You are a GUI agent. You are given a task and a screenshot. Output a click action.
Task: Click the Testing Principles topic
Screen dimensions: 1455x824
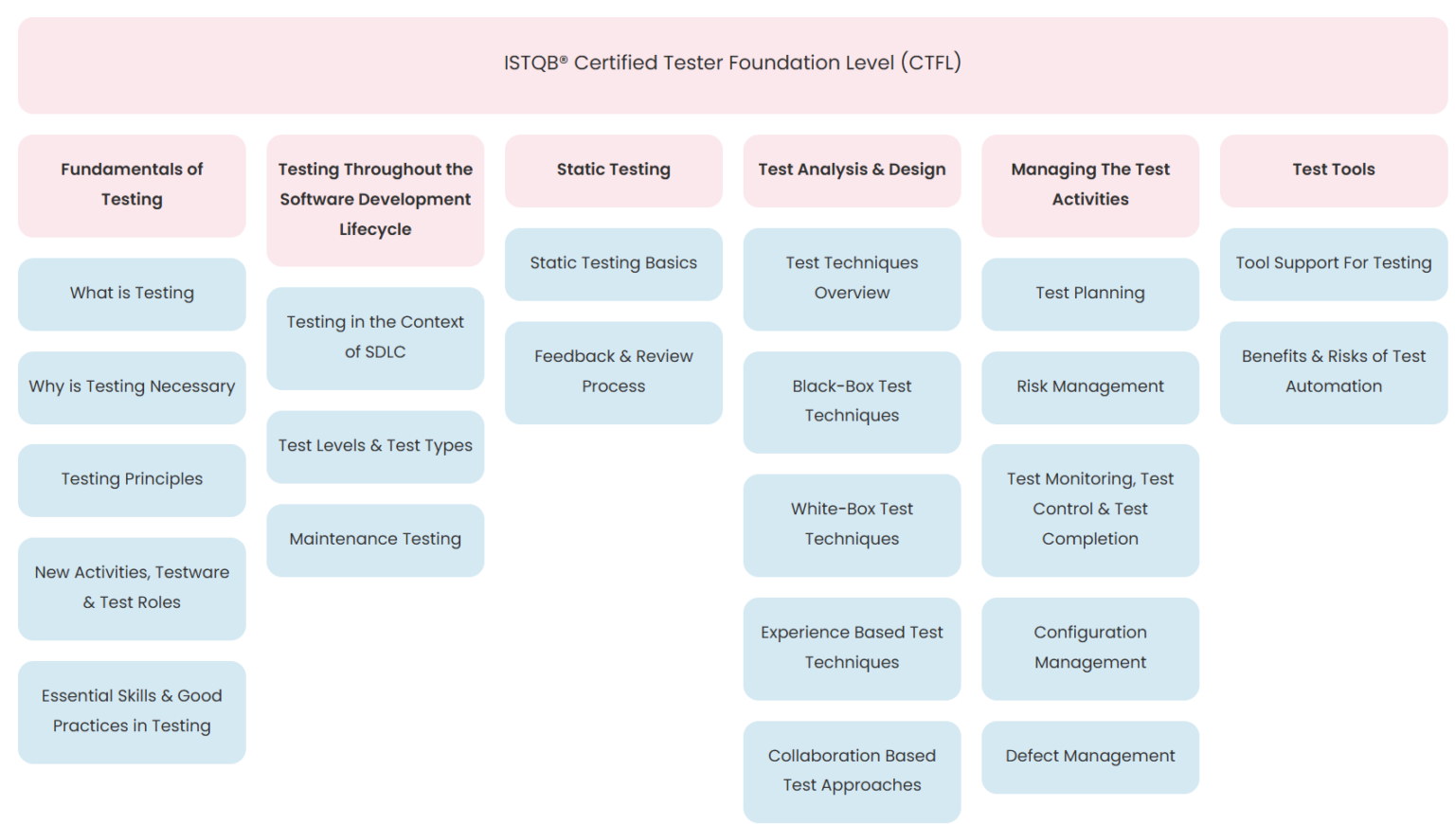click(x=132, y=479)
